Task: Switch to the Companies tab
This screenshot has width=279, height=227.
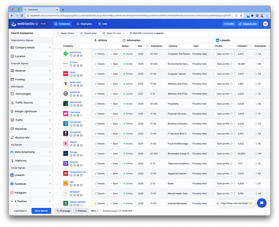Action: 62,24
